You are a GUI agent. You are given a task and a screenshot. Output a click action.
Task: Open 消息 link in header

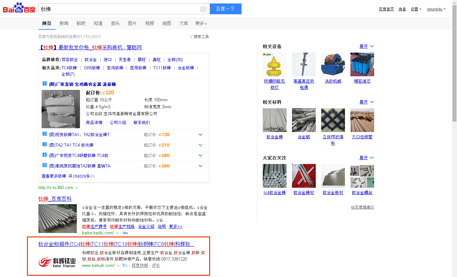click(x=402, y=9)
